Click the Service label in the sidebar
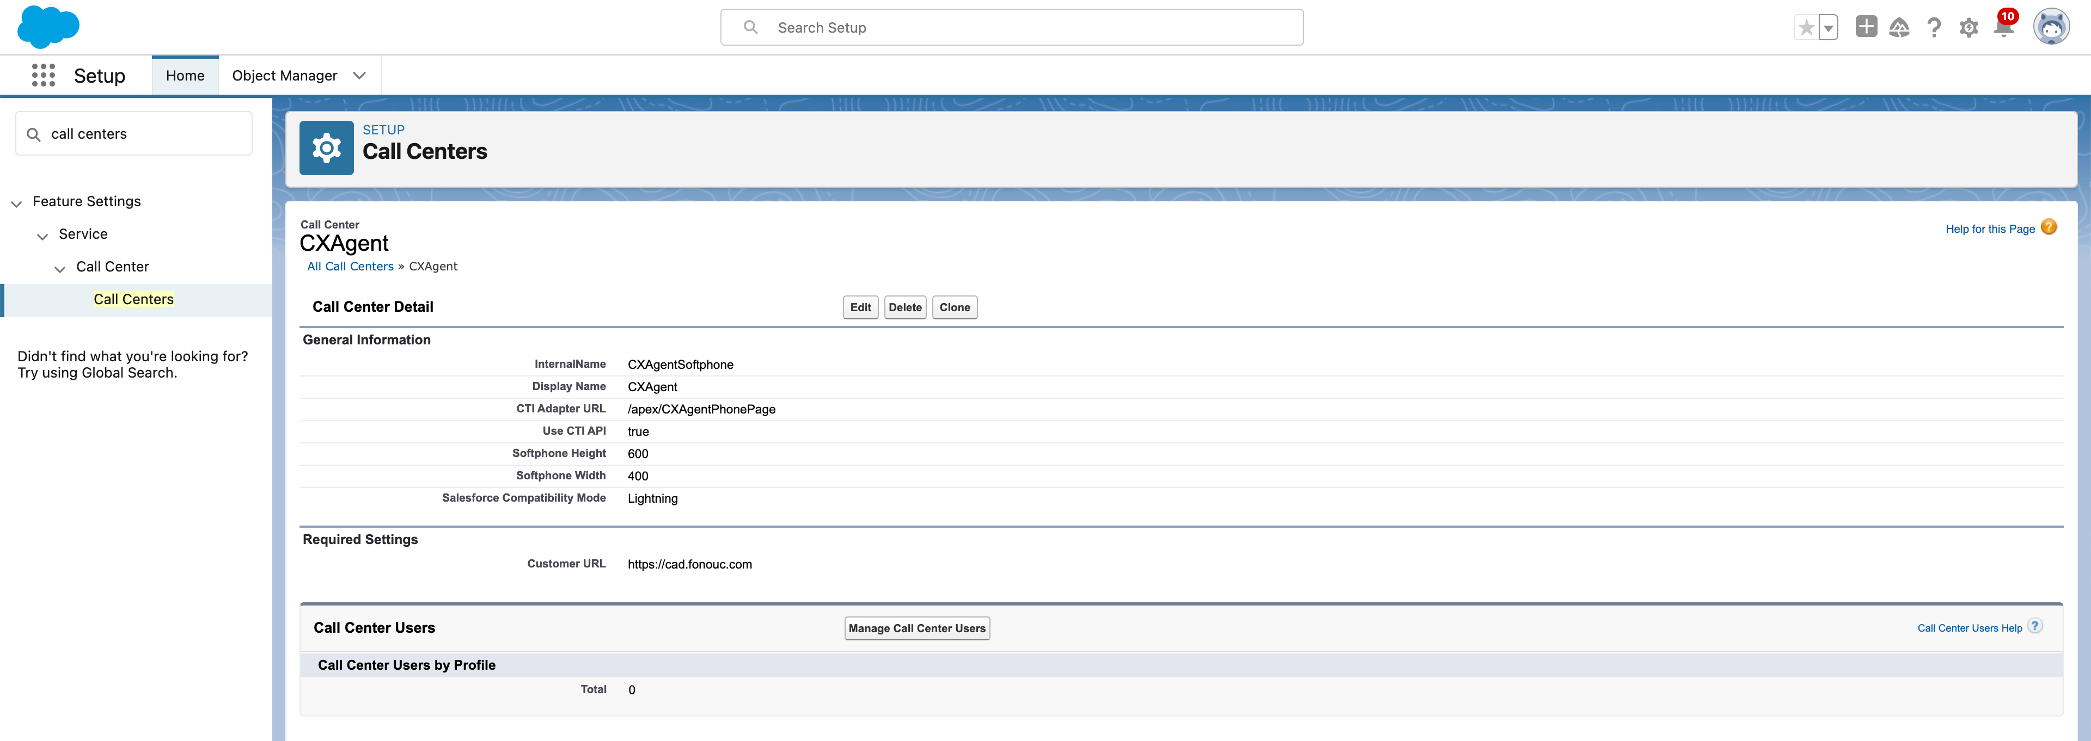The width and height of the screenshot is (2091, 741). click(x=83, y=233)
